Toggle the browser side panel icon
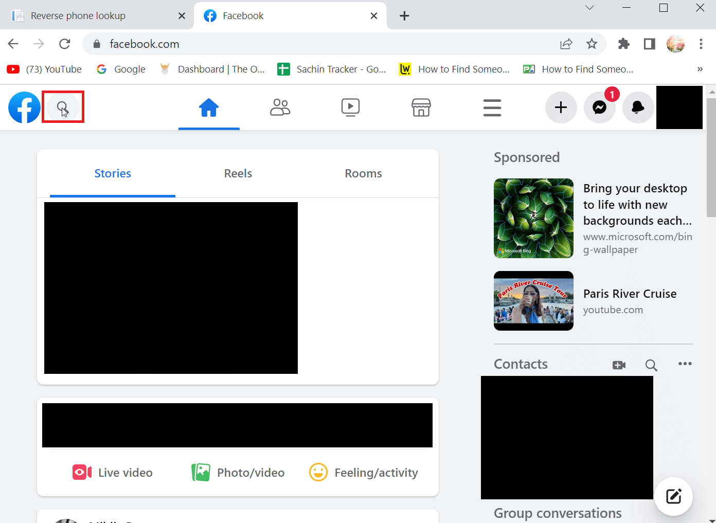The height and width of the screenshot is (523, 716). point(650,44)
